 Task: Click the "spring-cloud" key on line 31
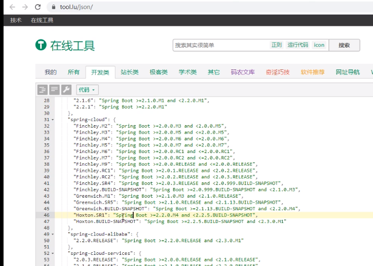(88, 120)
